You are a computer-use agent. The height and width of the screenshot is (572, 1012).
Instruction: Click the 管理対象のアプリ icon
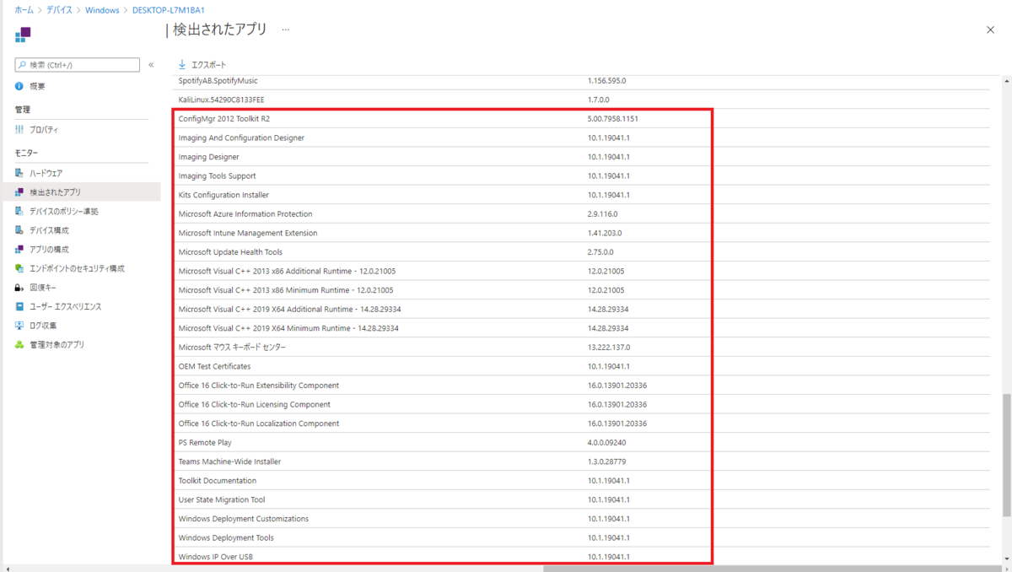19,344
